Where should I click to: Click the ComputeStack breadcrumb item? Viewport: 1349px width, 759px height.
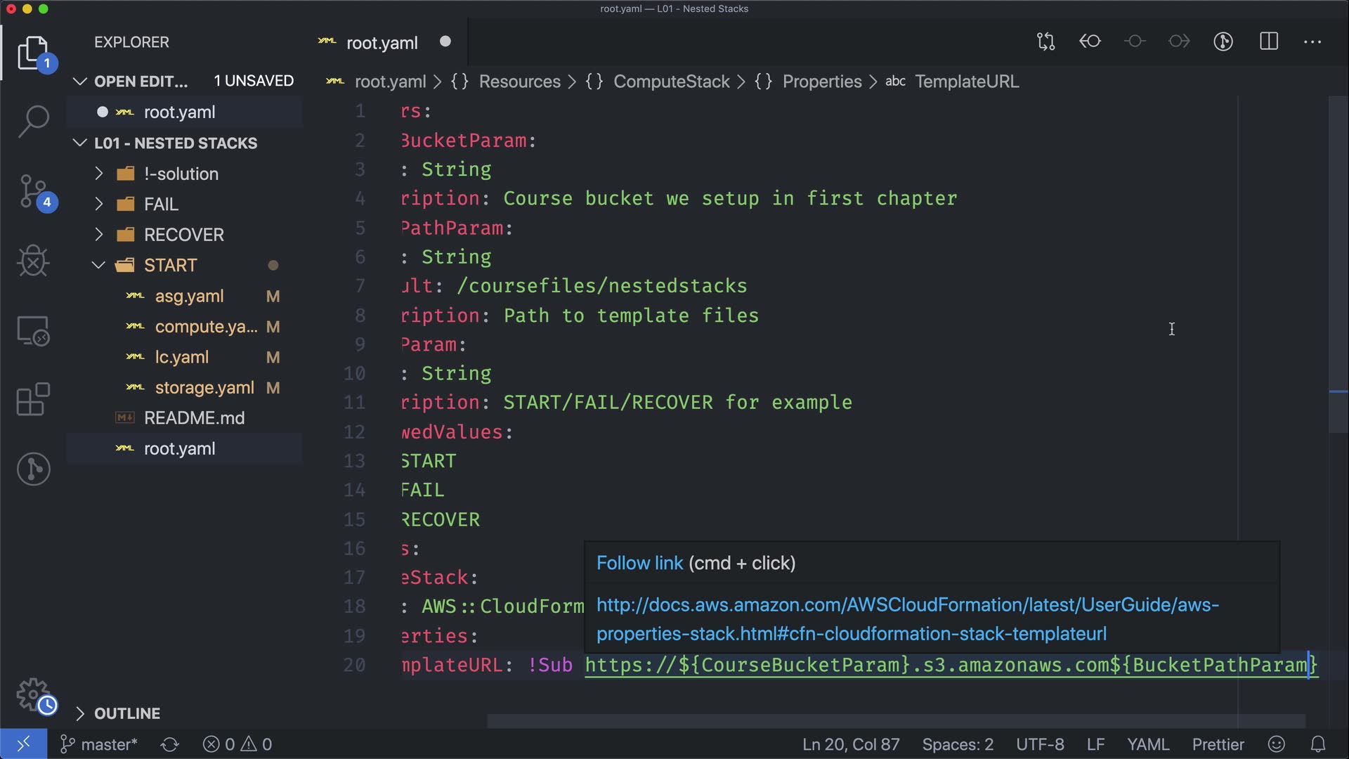pyautogui.click(x=671, y=82)
